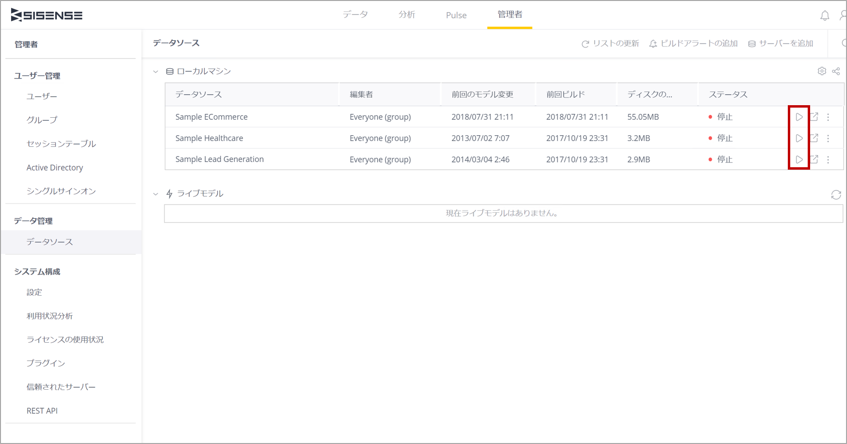Screen dimensions: 847x444
Task: Open the notifications bell
Action: pos(825,16)
